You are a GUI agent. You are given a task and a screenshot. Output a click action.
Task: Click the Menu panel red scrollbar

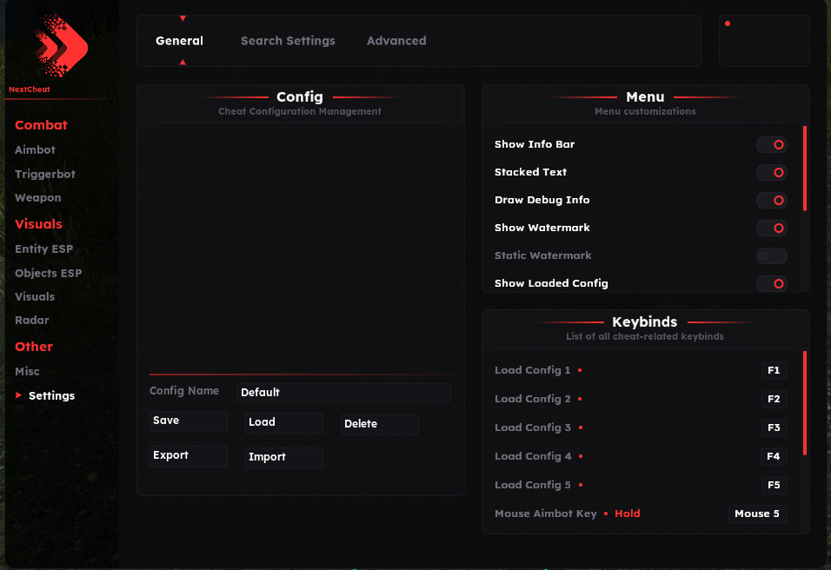point(805,169)
